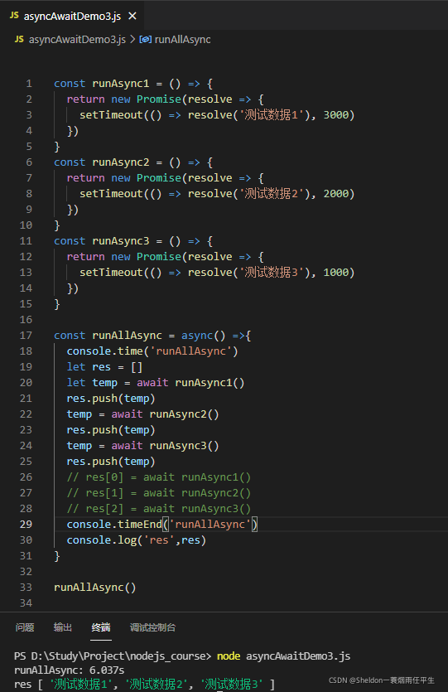Click the runAllAsync() call on line 33
This screenshot has width=448, height=692.
[94, 588]
